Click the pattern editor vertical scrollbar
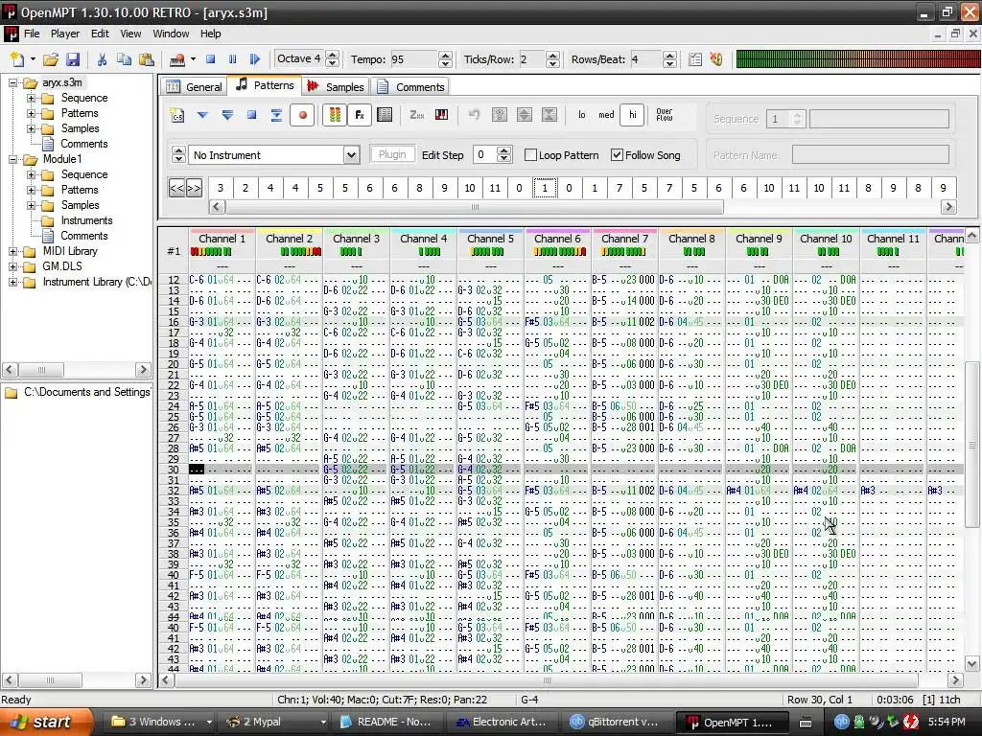Image resolution: width=982 pixels, height=736 pixels. [x=972, y=446]
